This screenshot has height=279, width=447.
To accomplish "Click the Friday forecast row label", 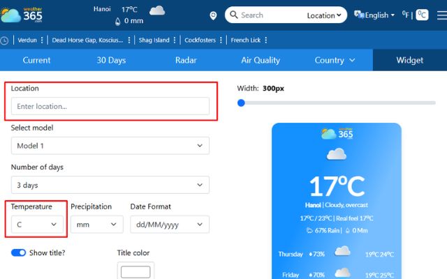I will click(x=291, y=275).
